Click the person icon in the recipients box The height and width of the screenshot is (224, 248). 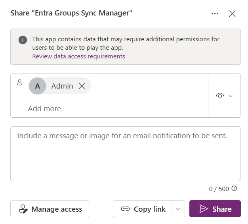19,83
